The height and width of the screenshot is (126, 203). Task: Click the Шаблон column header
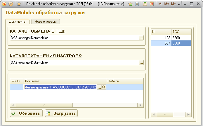tap(125, 81)
